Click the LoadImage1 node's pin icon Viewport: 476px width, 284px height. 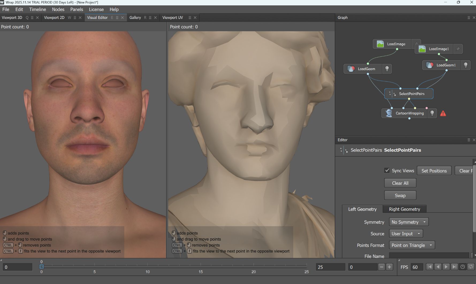pyautogui.click(x=458, y=49)
